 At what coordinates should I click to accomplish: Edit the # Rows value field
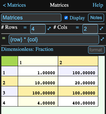pyautogui.click(x=38, y=29)
